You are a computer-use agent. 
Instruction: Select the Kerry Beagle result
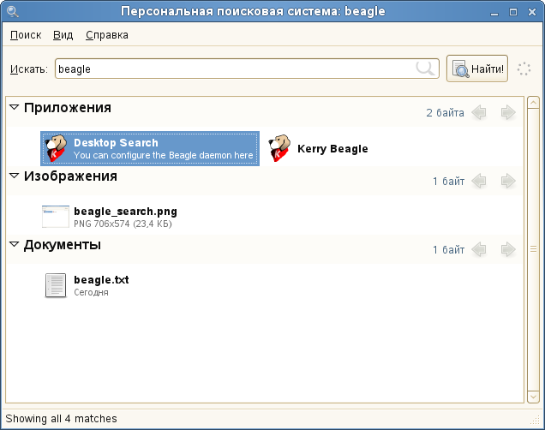[x=332, y=149]
